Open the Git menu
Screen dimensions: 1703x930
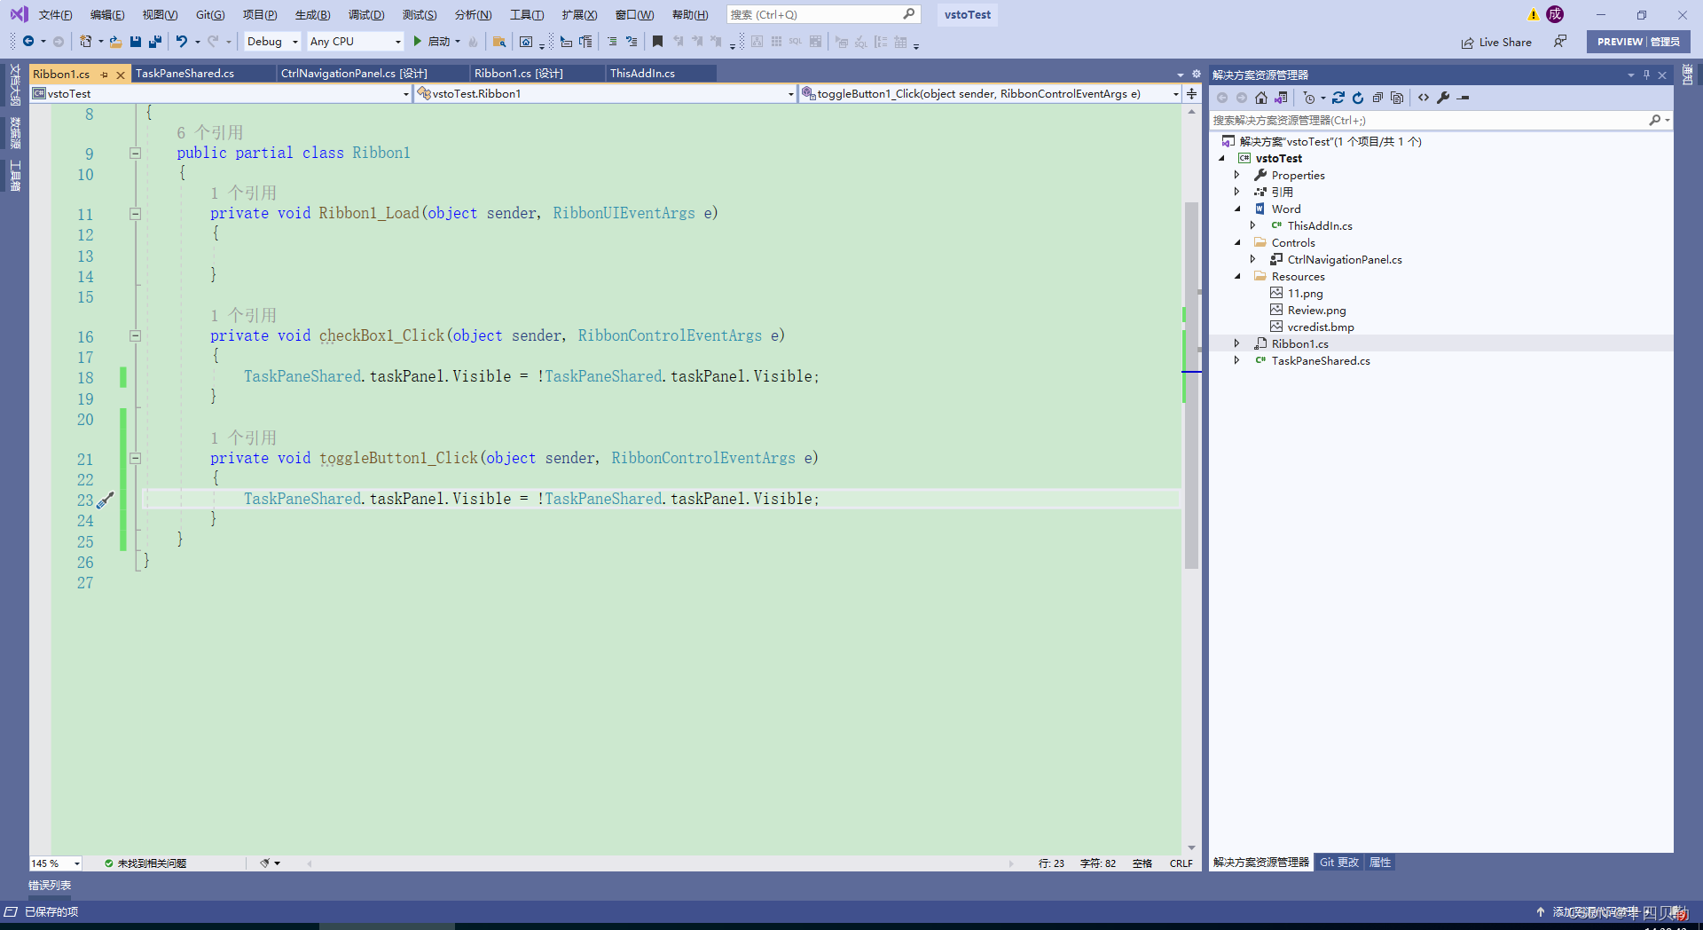[x=210, y=14]
